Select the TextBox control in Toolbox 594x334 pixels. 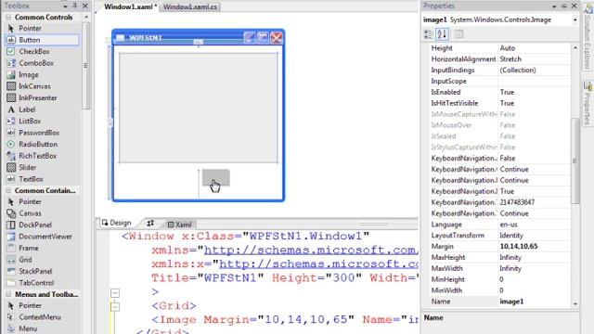click(x=31, y=179)
